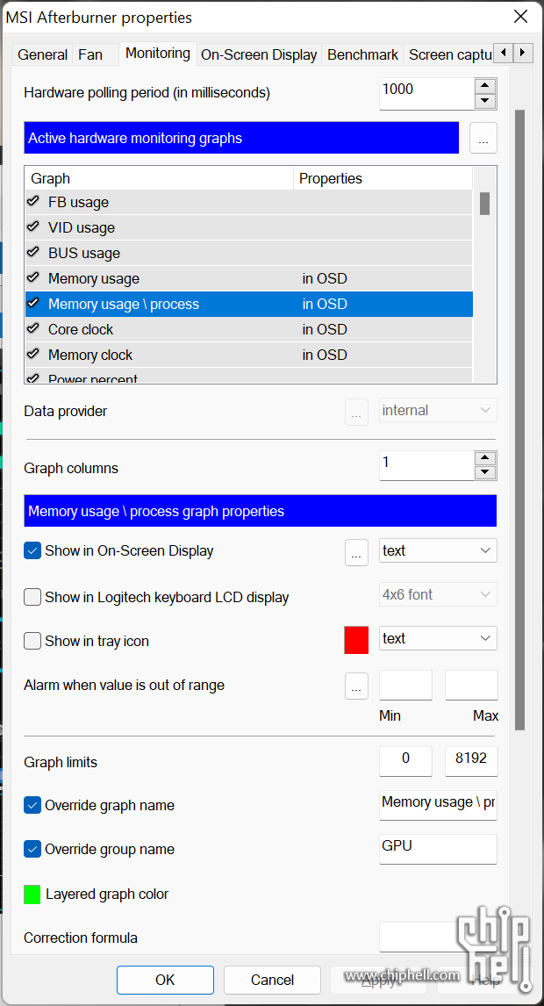Click the override group name GPU field
Screen dimensions: 544x1006
point(438,849)
